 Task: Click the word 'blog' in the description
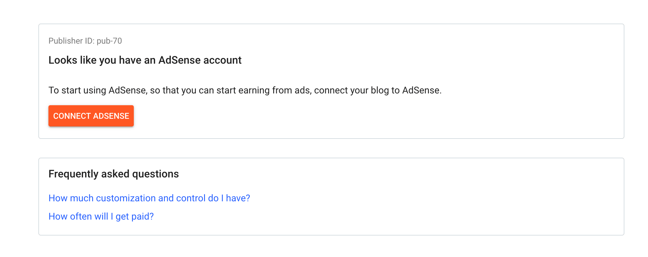[x=380, y=90]
